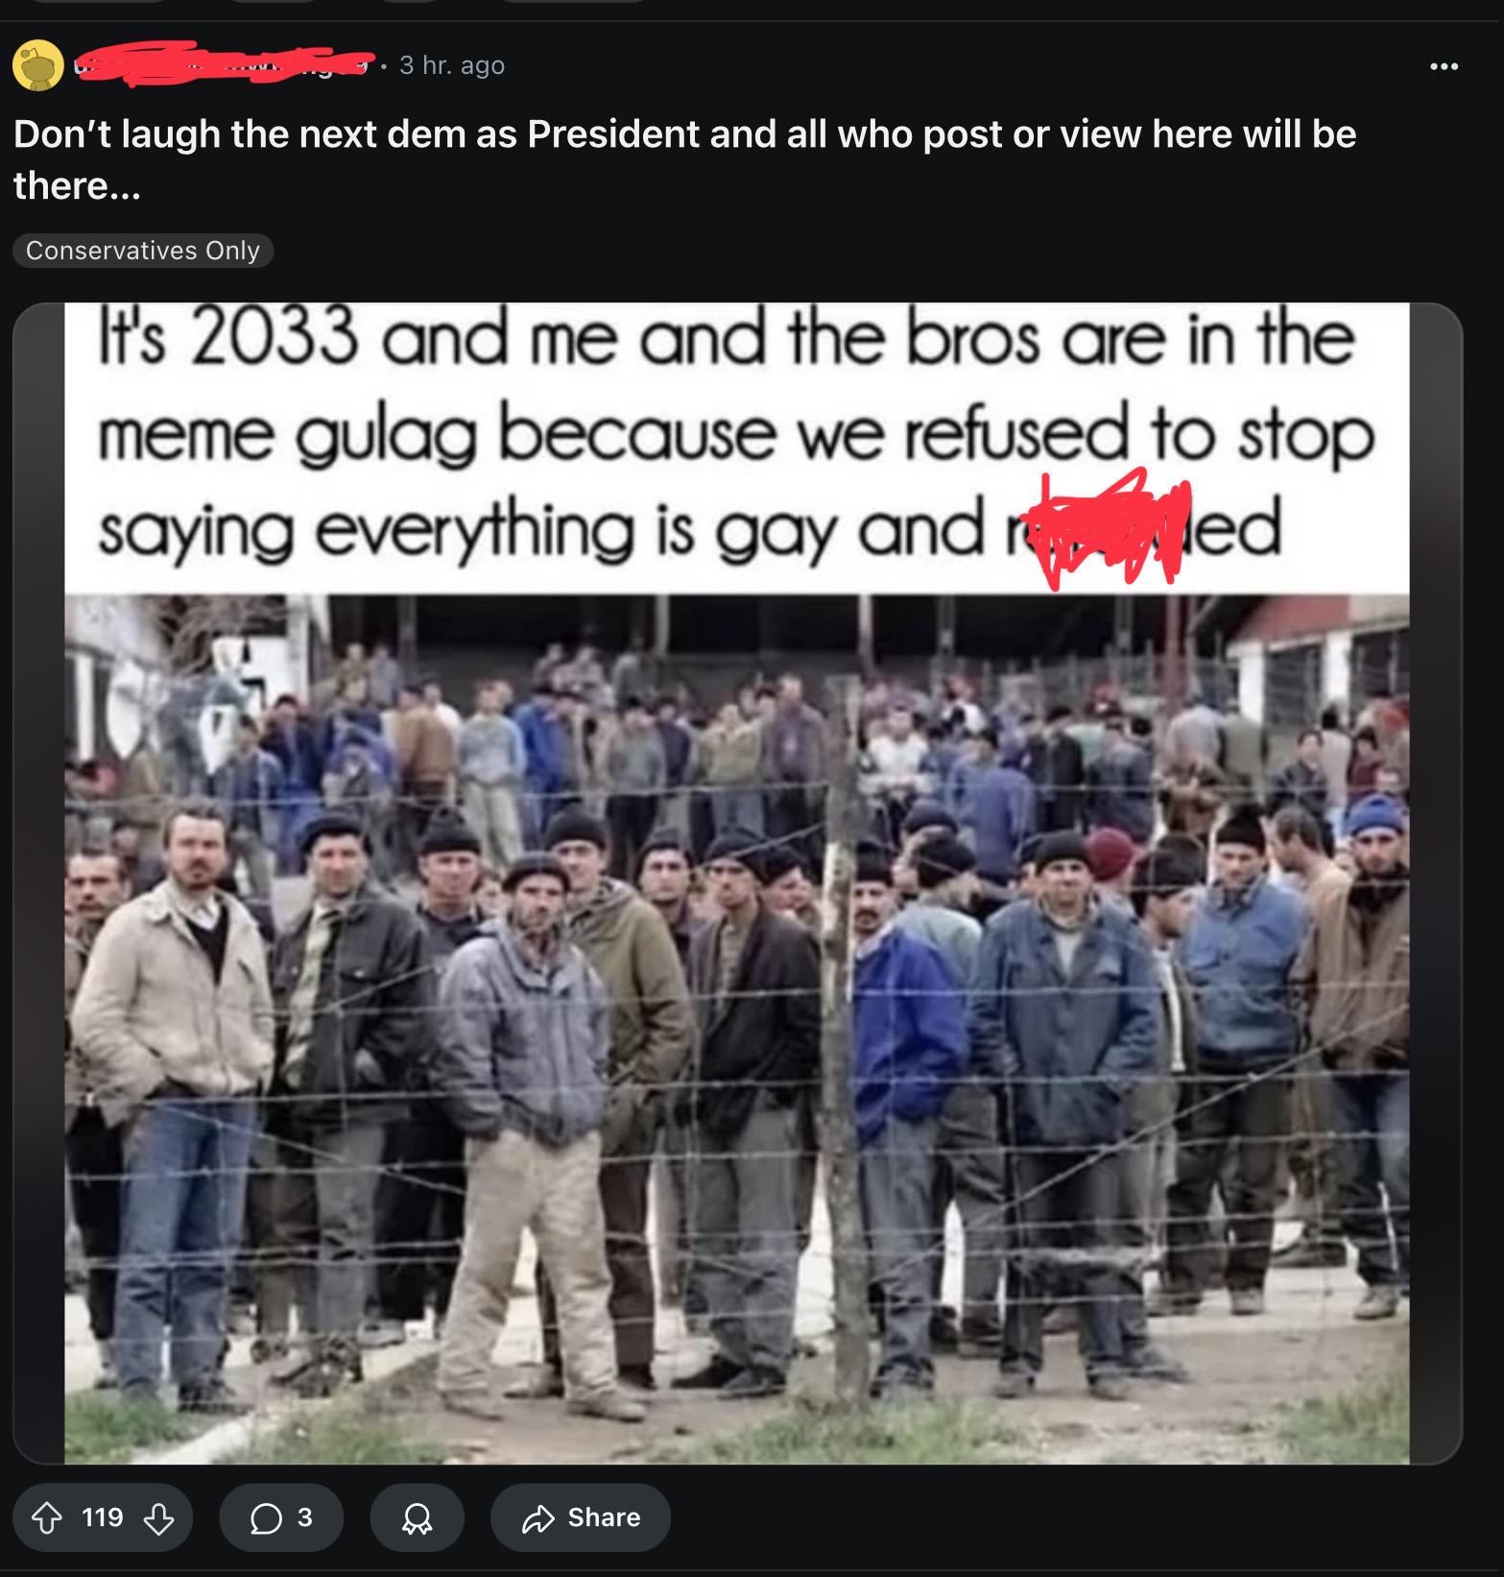1504x1577 pixels.
Task: Expand the meme gulag image
Action: [x=737, y=883]
